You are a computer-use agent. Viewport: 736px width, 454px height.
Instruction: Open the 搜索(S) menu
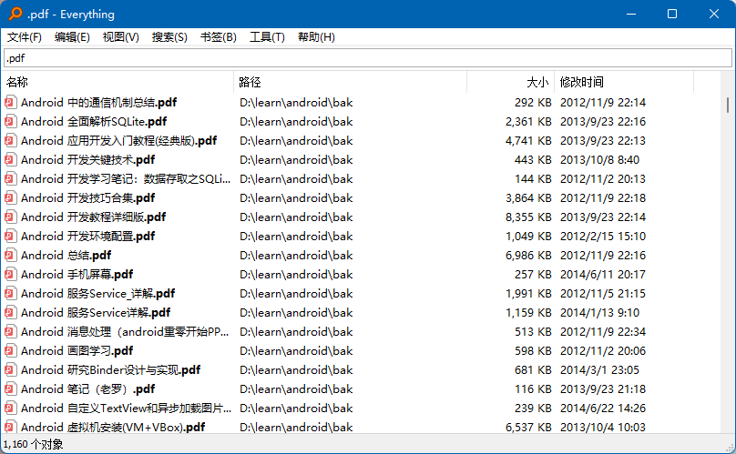pos(169,37)
